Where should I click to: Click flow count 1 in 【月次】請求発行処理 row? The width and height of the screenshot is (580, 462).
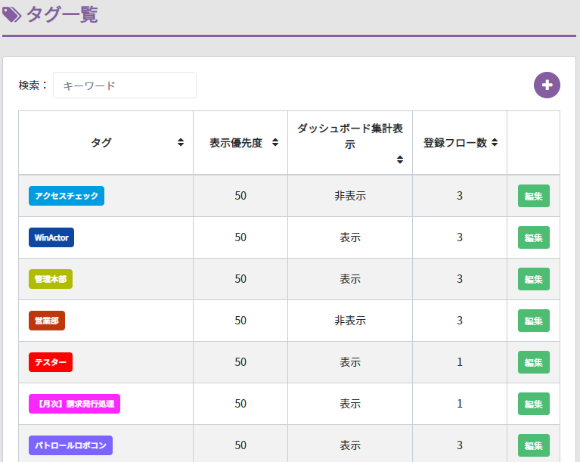point(460,404)
